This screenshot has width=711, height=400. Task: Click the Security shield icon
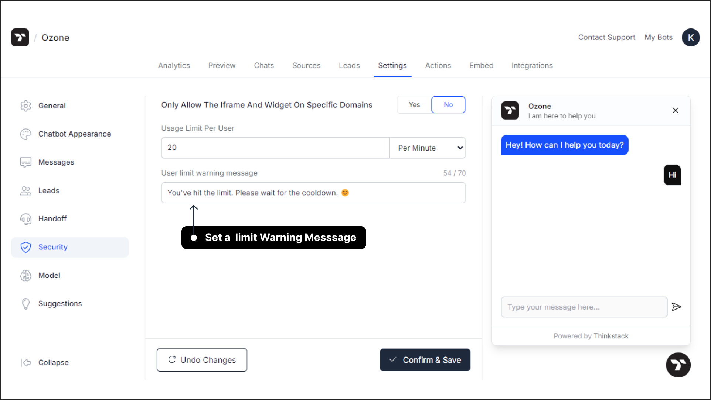coord(26,247)
